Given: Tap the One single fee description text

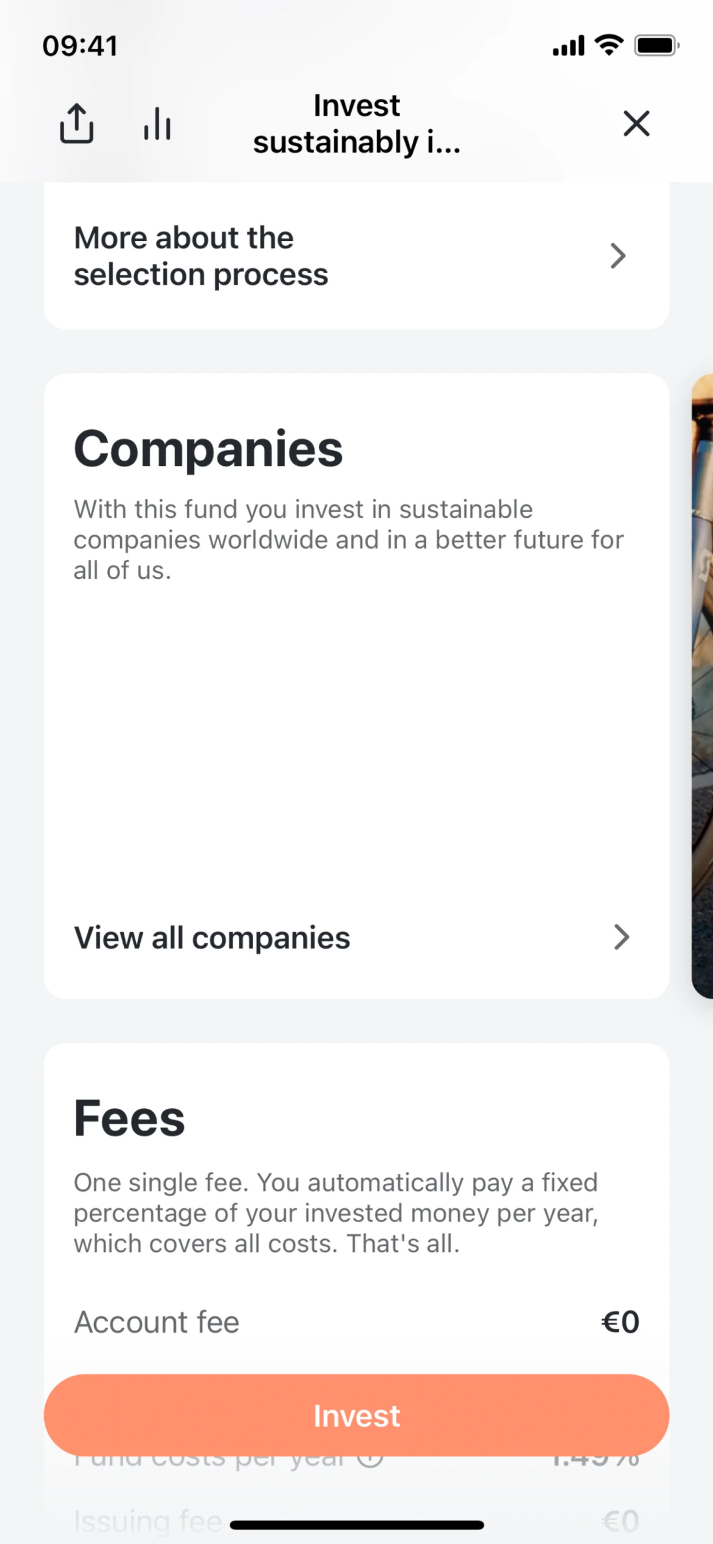Looking at the screenshot, I should point(336,1213).
